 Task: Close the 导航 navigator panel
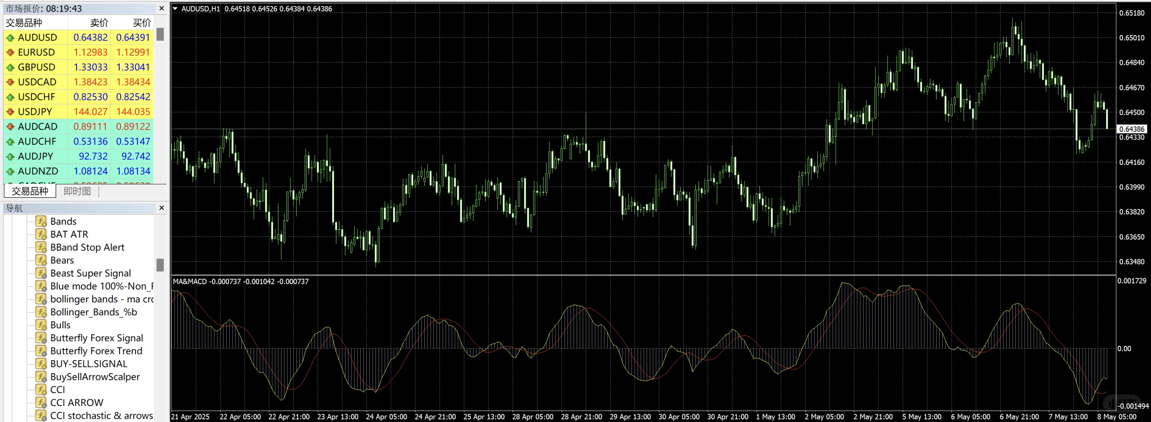[x=162, y=208]
